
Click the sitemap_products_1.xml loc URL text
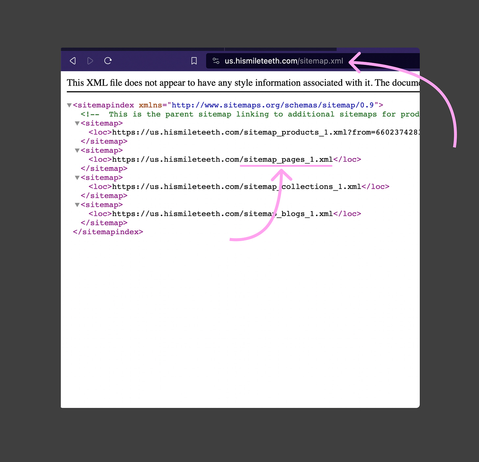pos(266,132)
